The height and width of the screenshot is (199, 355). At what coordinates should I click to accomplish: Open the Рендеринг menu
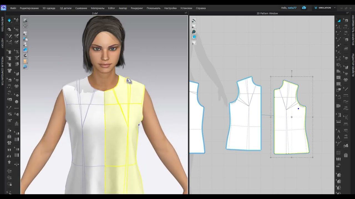[137, 8]
